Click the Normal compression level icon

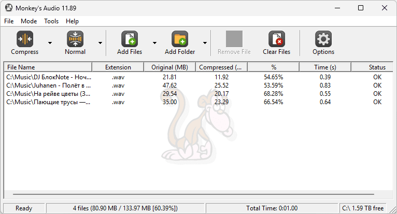coord(75,39)
